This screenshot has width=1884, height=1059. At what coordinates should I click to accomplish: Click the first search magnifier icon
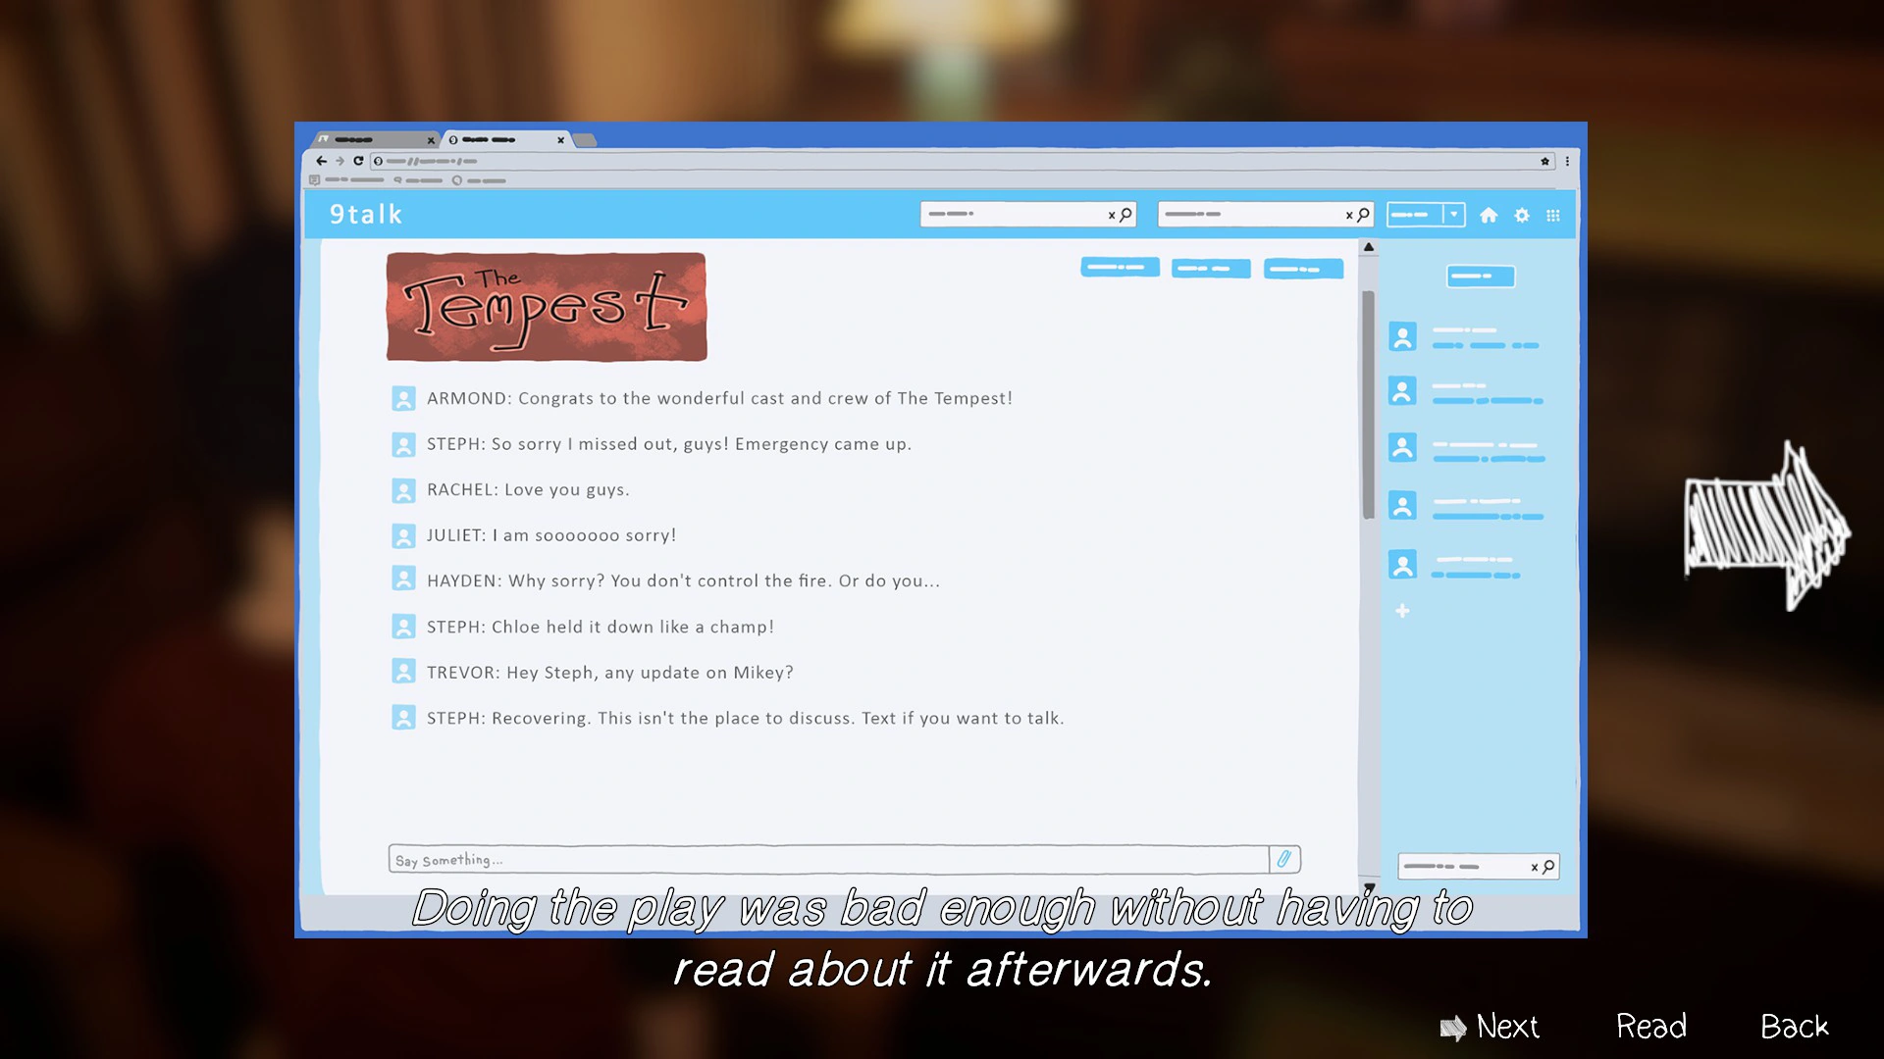click(x=1126, y=214)
